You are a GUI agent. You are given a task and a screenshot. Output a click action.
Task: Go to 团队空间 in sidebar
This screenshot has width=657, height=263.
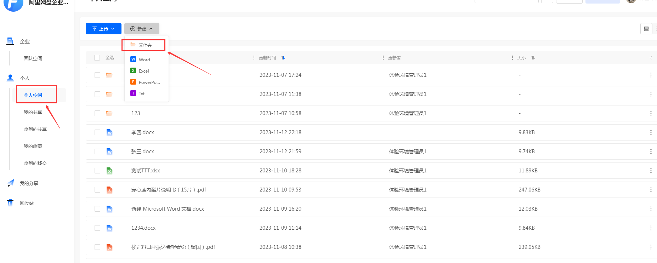[33, 58]
